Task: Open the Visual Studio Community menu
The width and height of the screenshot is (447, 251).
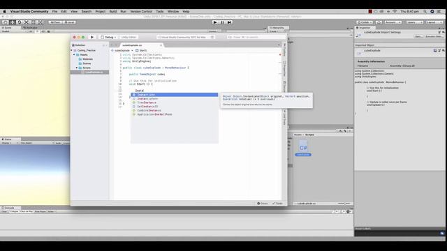Action: click(29, 11)
